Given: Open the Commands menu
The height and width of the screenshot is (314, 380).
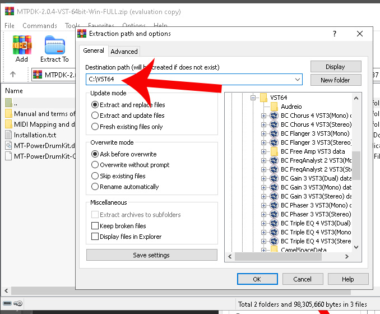Looking at the screenshot, I should point(40,25).
